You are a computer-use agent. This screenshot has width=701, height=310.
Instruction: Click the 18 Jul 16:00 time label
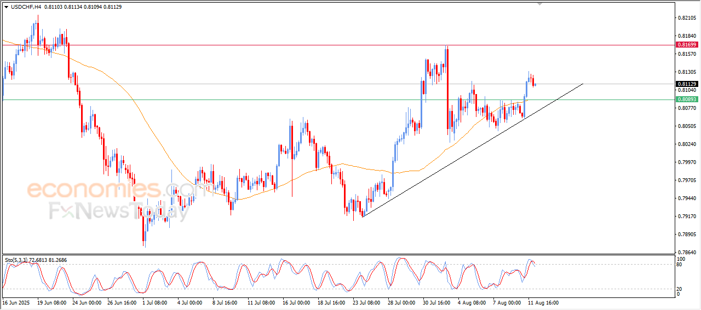click(x=332, y=302)
